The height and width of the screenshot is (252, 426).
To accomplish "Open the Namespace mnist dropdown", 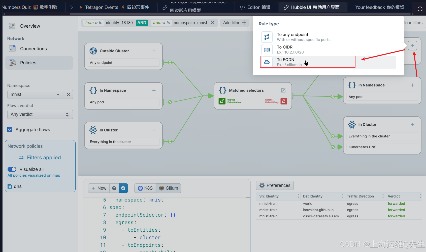I will [36, 94].
